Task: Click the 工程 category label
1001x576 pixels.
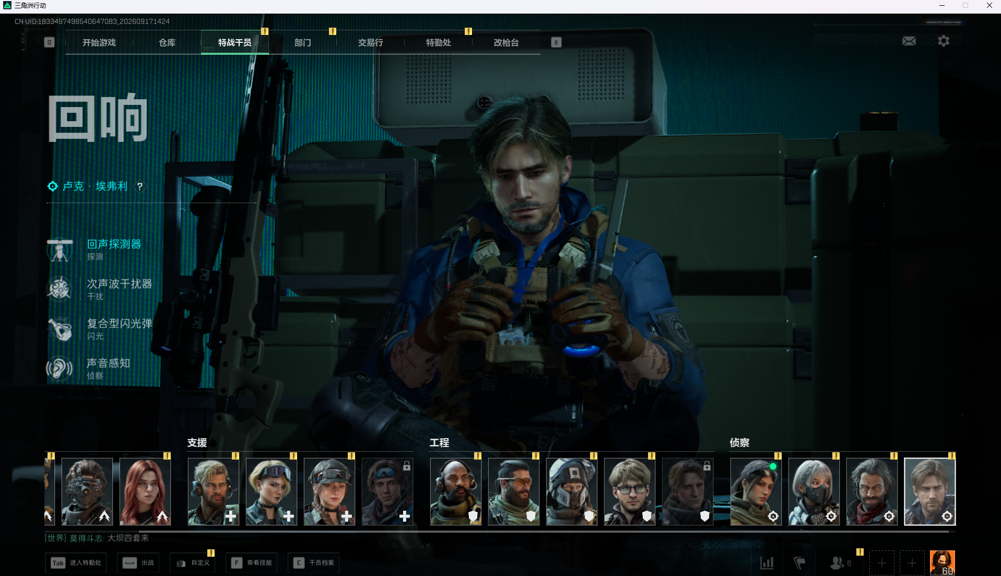Action: point(440,443)
